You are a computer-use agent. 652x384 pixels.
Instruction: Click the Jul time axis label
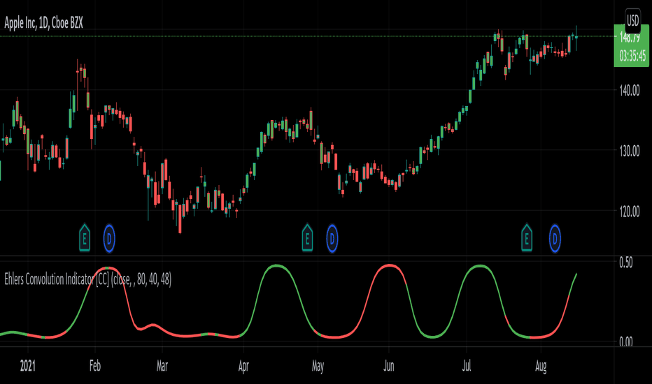[x=467, y=366]
